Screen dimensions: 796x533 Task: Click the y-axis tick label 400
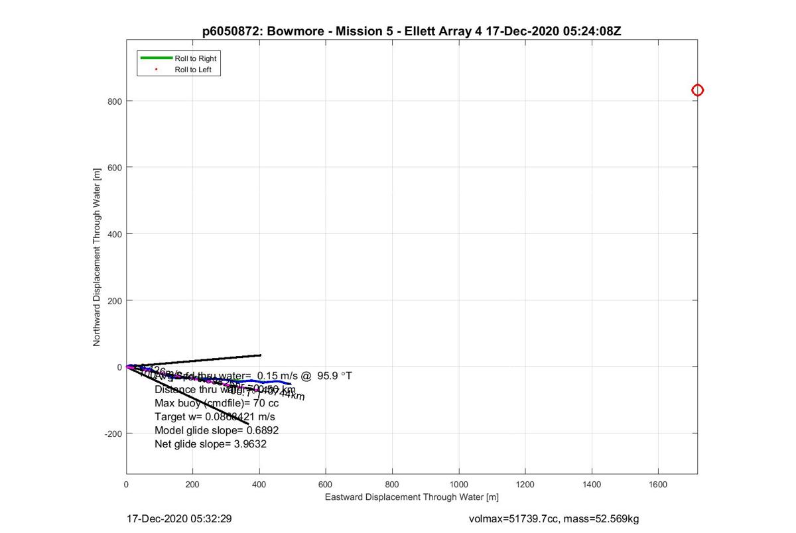[115, 234]
